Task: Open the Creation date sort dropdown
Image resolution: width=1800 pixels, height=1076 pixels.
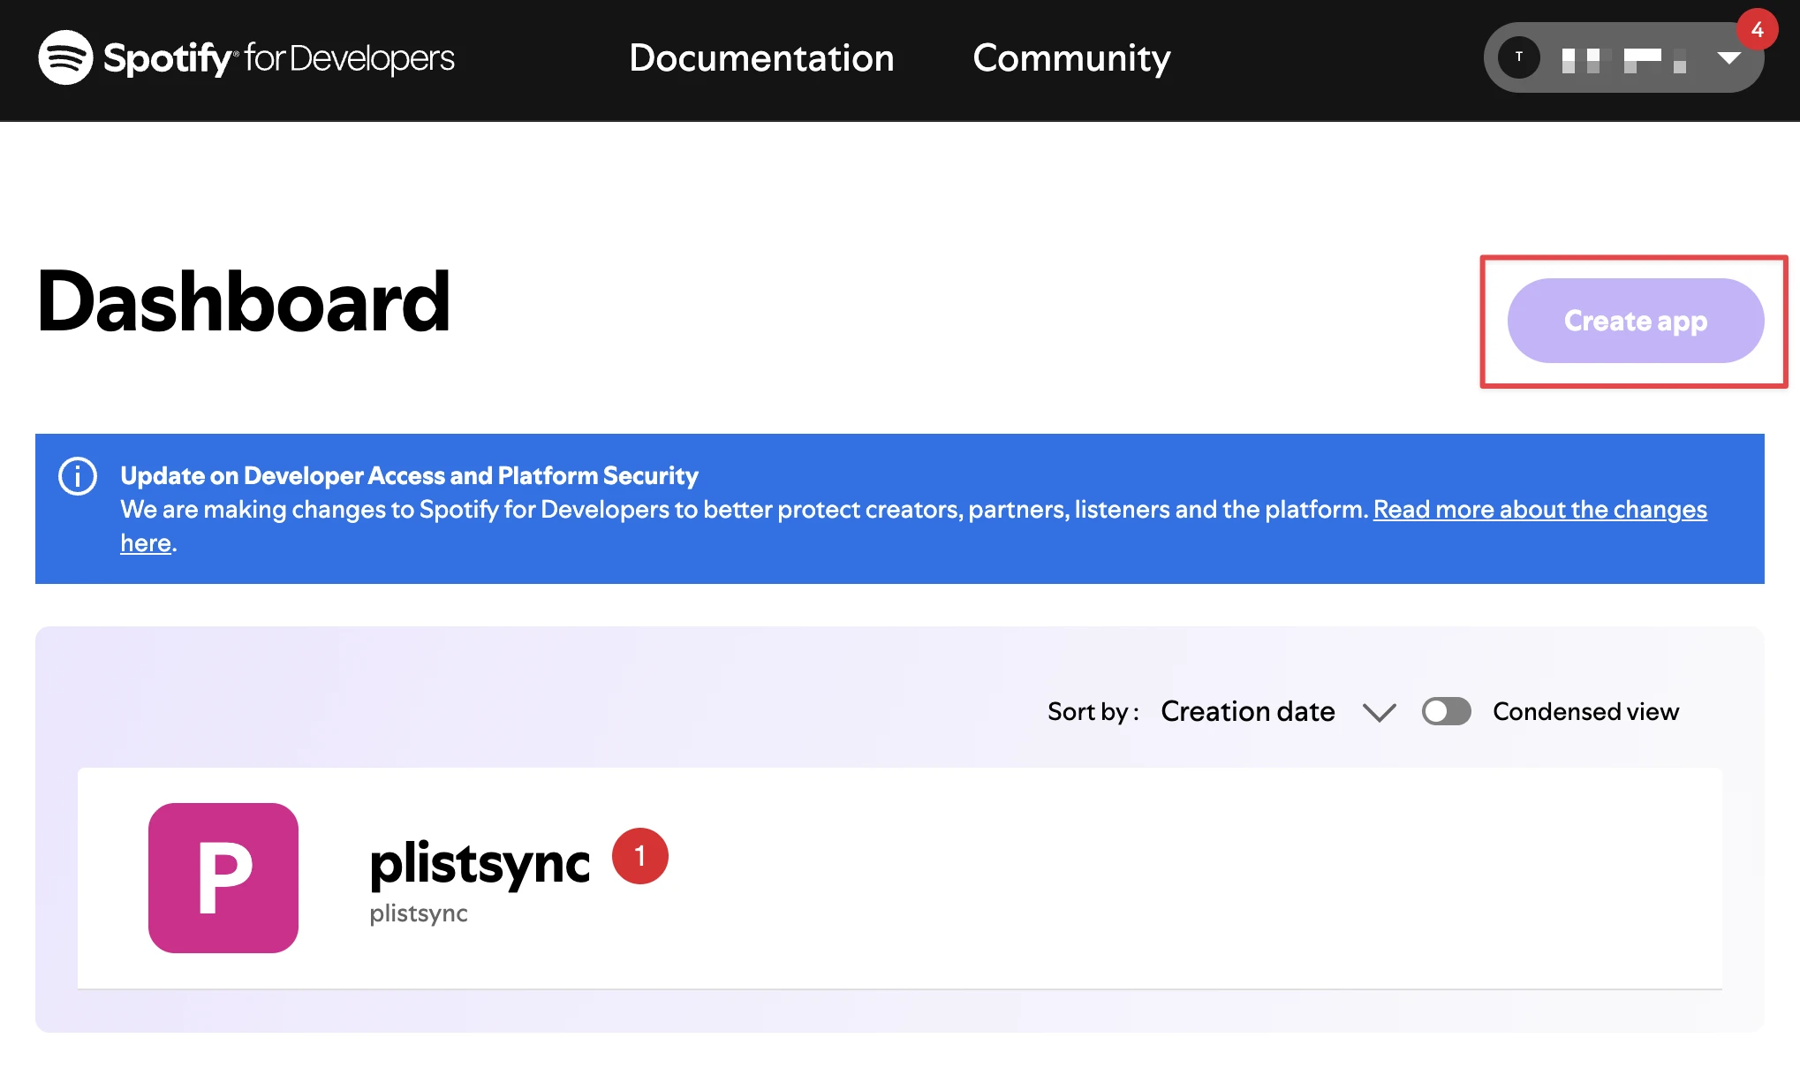Action: 1278,712
